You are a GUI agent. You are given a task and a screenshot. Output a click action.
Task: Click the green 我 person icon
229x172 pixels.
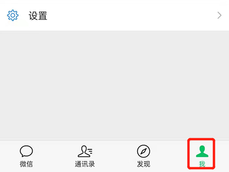pos(202,151)
